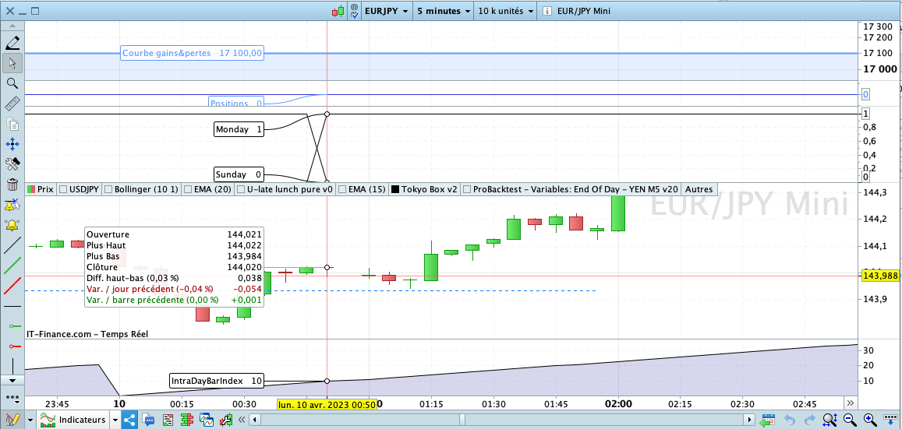Open the candlestick wrench settings icon
902x429 pixels.
tap(225, 420)
